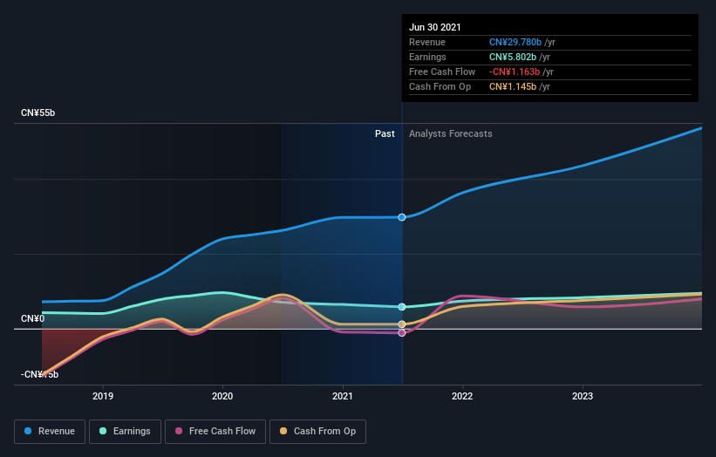Click the pink Free Cash Flow legend dot
The height and width of the screenshot is (457, 716).
[x=179, y=431]
